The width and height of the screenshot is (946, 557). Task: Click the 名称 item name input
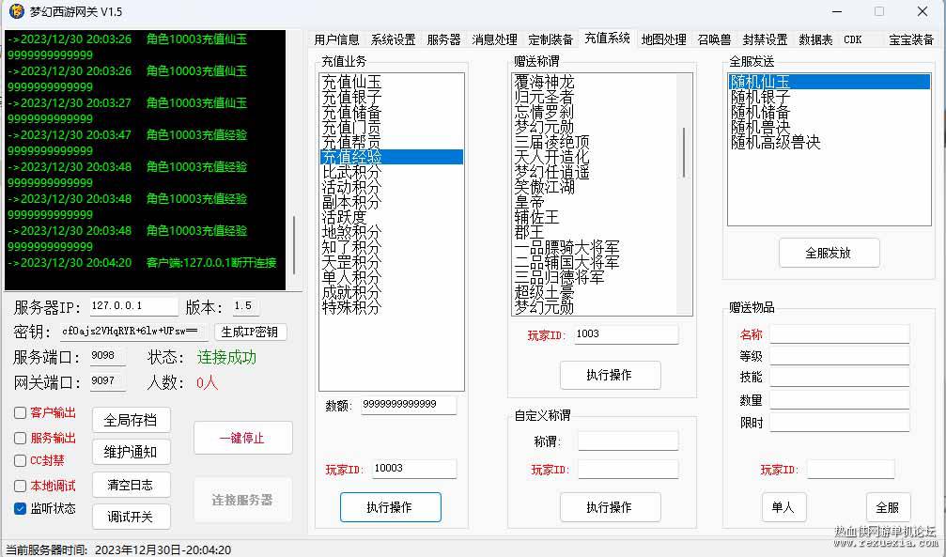click(839, 333)
